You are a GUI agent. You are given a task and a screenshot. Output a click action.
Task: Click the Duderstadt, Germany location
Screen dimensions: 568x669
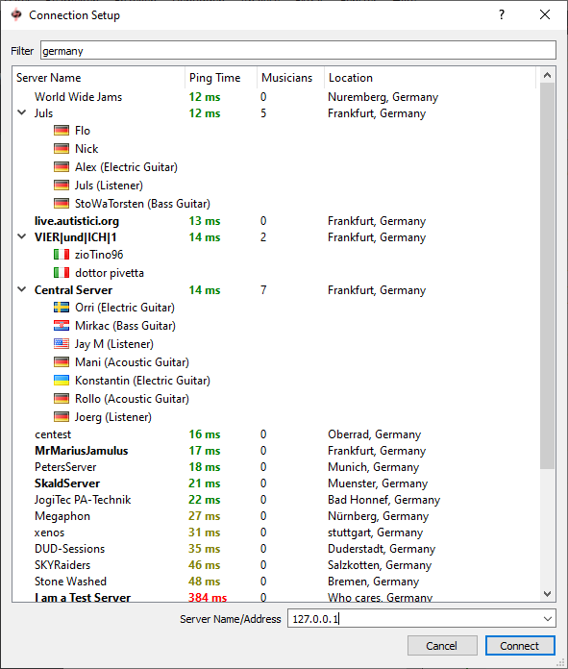[x=382, y=549]
